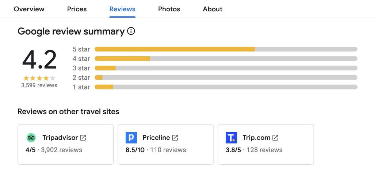Open Priceline external link icon
This screenshot has height=180, width=374.
[175, 138]
